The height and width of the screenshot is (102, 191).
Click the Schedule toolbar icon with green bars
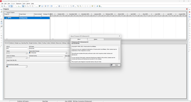19,6
